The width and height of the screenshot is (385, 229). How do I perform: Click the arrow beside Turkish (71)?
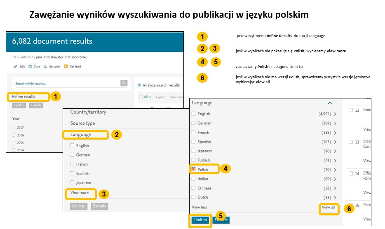[x=335, y=160]
